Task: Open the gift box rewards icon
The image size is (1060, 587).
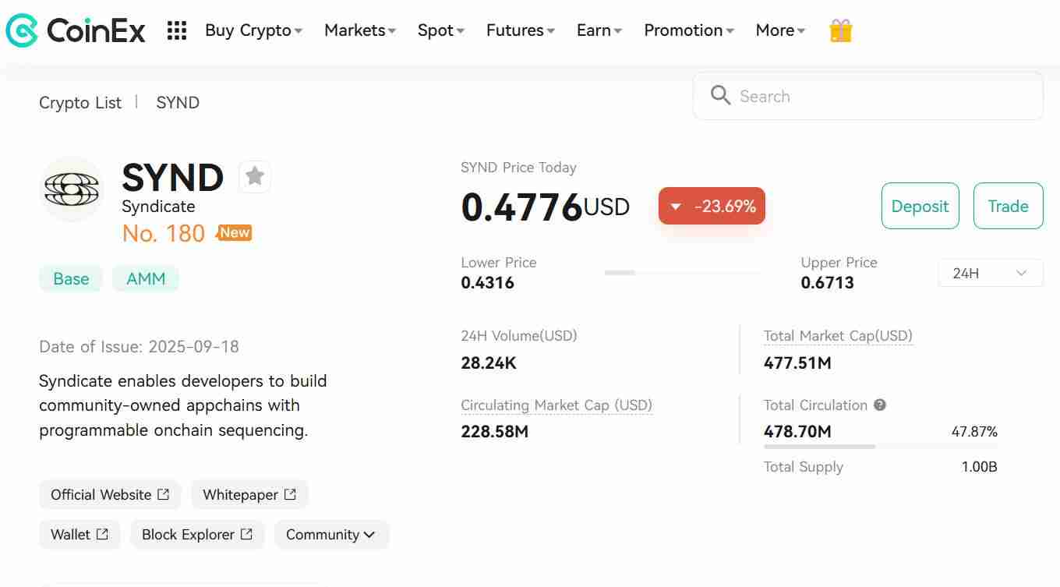Action: pyautogui.click(x=840, y=31)
